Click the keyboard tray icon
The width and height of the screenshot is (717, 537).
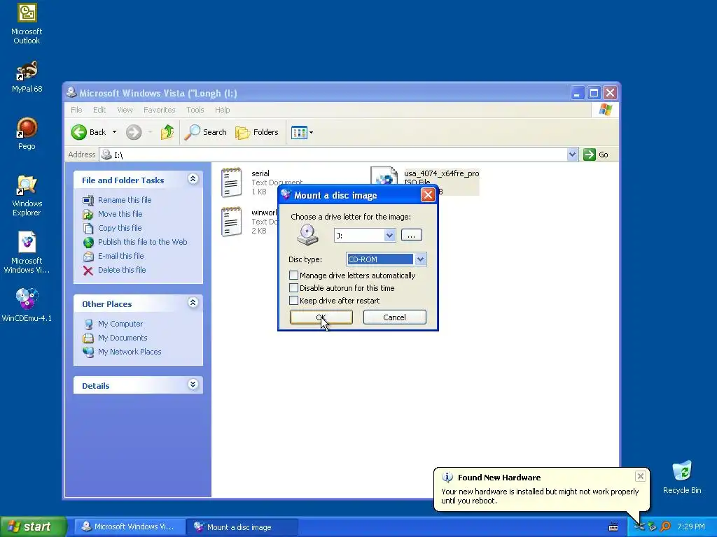pyautogui.click(x=613, y=527)
